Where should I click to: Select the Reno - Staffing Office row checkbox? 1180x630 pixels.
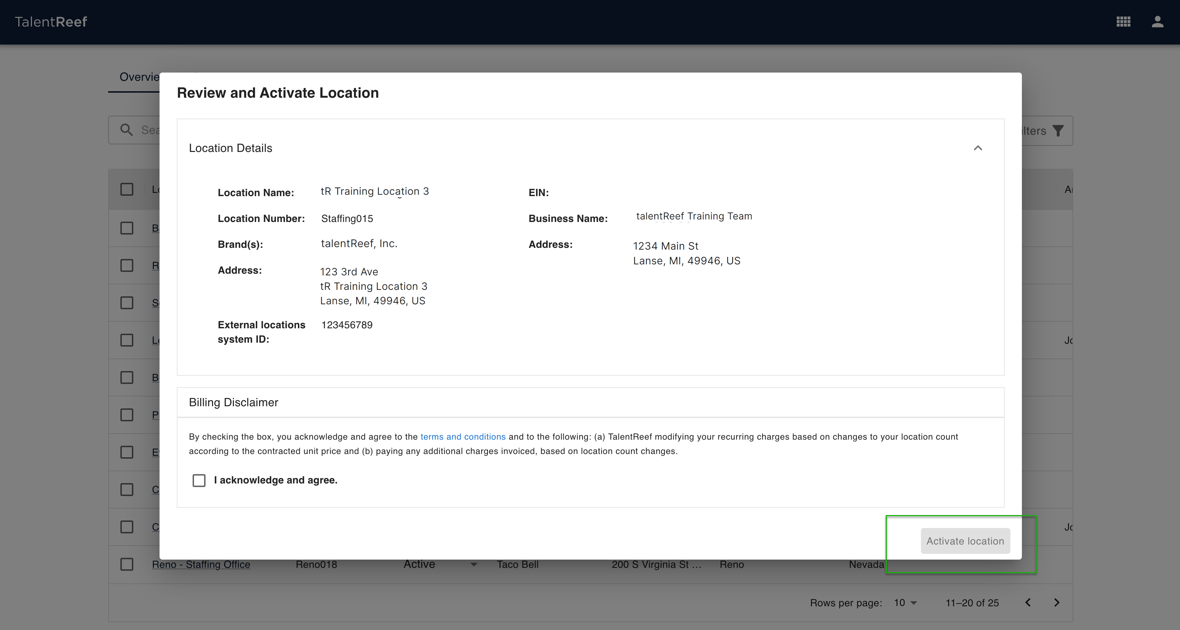click(127, 564)
